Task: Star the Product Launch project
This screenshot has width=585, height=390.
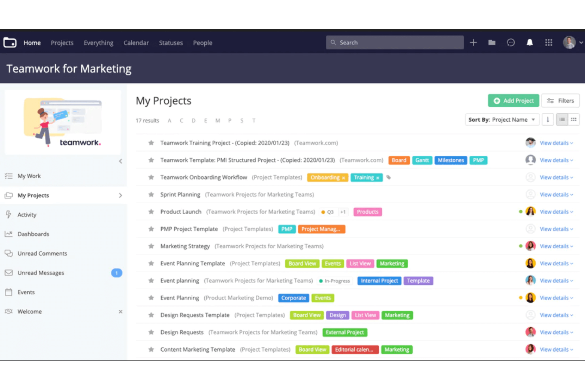Action: (x=151, y=212)
